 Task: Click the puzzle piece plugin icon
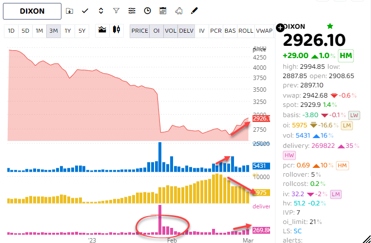(x=178, y=11)
